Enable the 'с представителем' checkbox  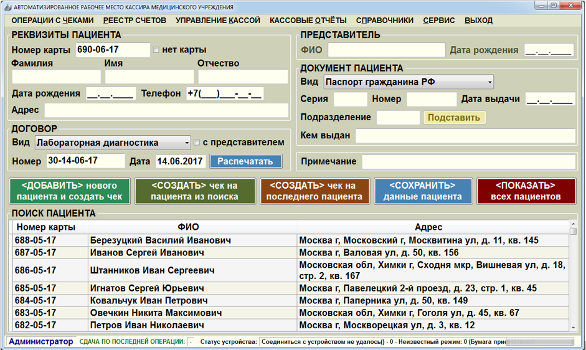pyautogui.click(x=197, y=142)
